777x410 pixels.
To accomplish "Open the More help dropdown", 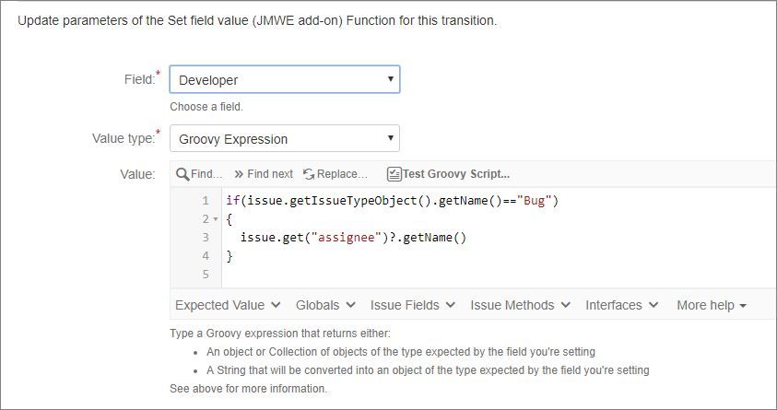I will point(711,305).
